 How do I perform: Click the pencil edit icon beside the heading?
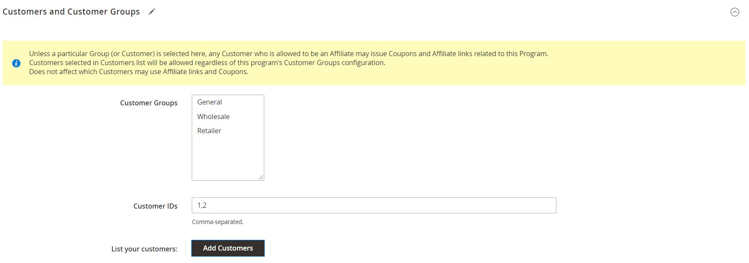pos(151,12)
